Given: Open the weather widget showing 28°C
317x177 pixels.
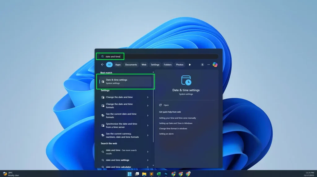Looking at the screenshot, I should tap(11, 174).
